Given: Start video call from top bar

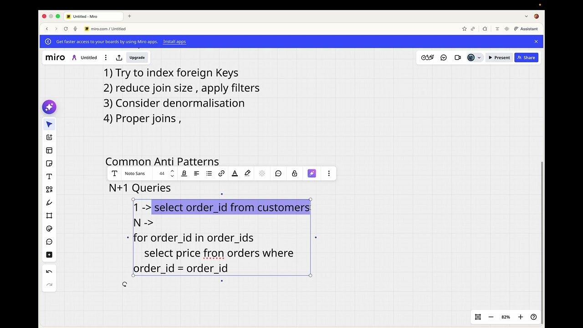Looking at the screenshot, I should (458, 57).
